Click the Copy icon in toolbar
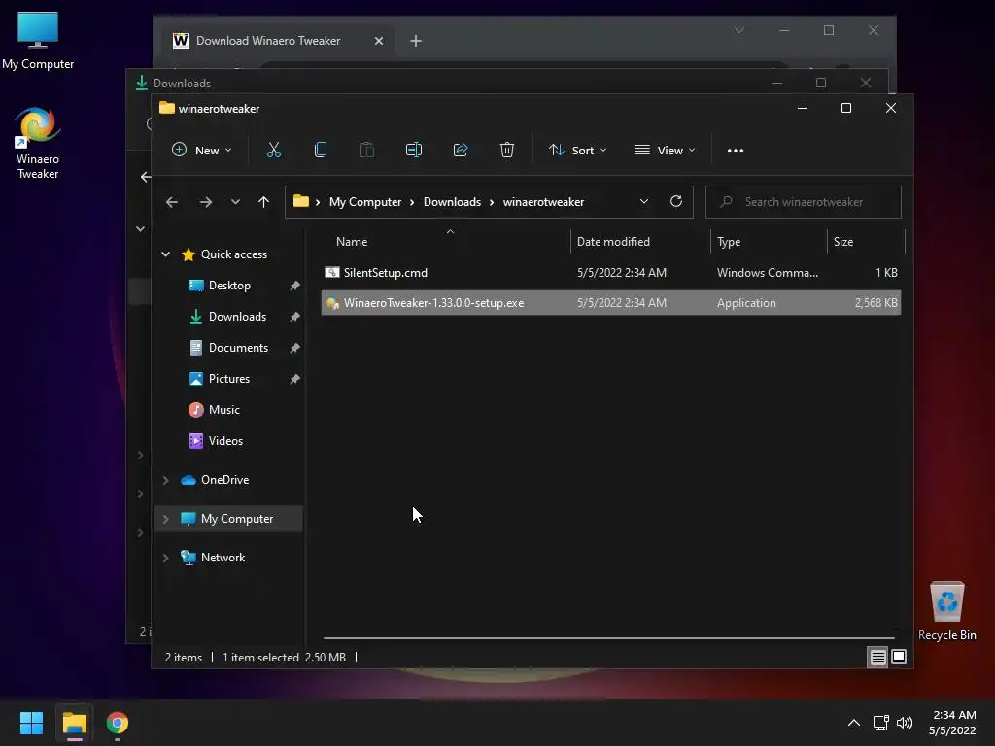 tap(321, 150)
